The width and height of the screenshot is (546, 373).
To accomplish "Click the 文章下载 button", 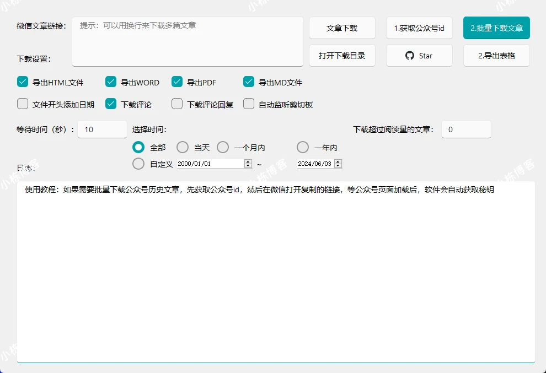I will [x=342, y=28].
